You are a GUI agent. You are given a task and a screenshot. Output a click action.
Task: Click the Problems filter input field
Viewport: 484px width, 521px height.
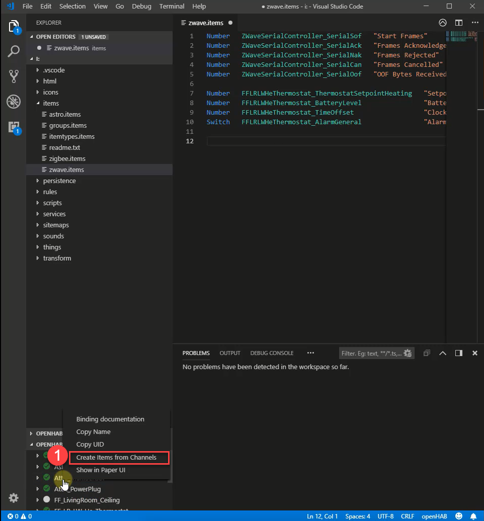click(x=372, y=353)
